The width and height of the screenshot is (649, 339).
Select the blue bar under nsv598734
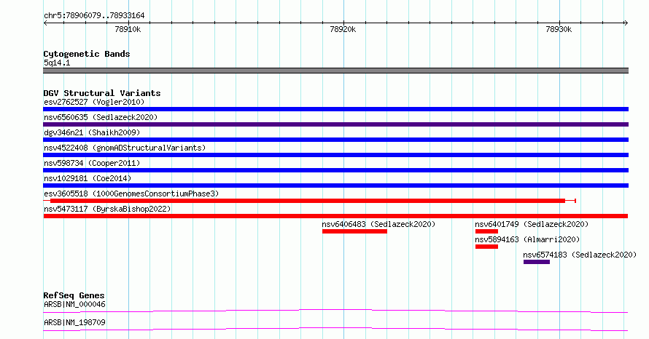(335, 170)
